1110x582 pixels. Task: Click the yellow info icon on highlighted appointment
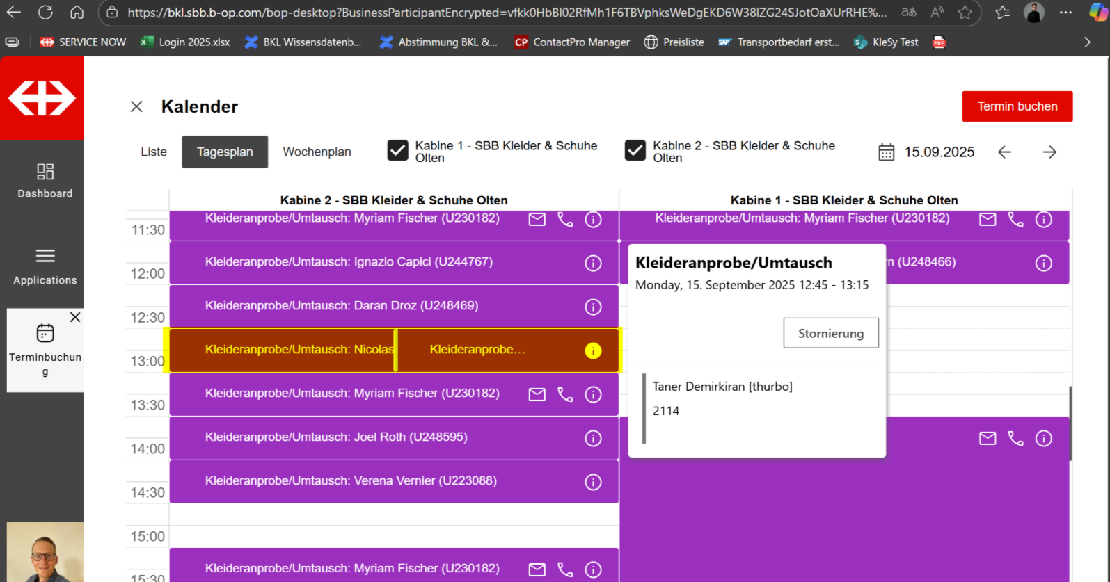[593, 350]
